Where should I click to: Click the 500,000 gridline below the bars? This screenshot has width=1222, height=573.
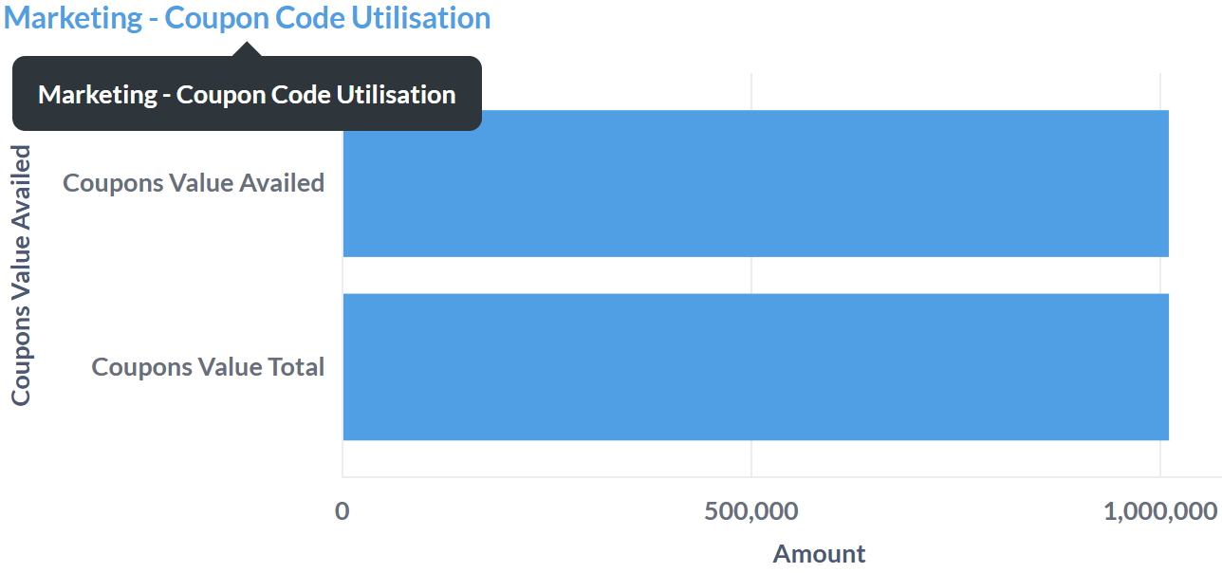click(751, 459)
